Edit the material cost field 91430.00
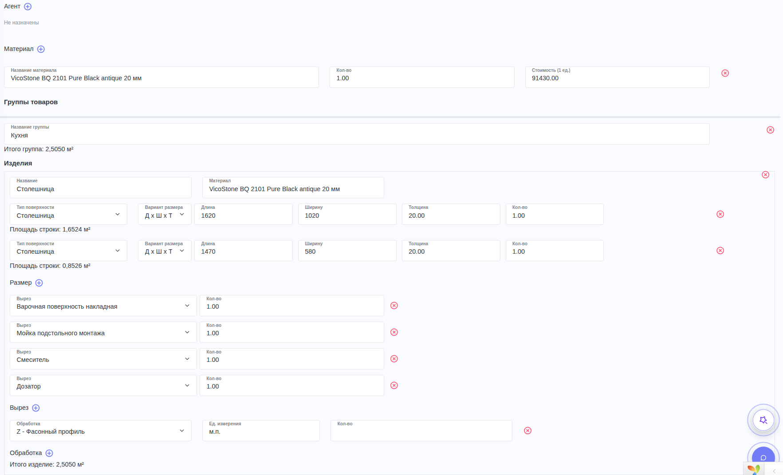 pos(618,77)
